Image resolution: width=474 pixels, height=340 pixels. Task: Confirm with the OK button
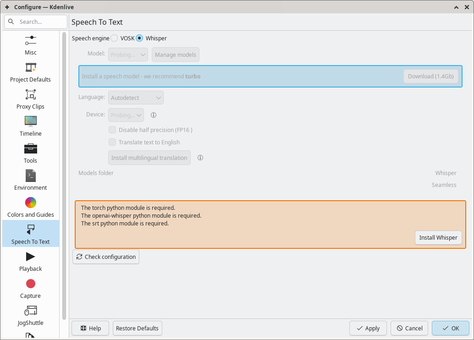(x=451, y=328)
